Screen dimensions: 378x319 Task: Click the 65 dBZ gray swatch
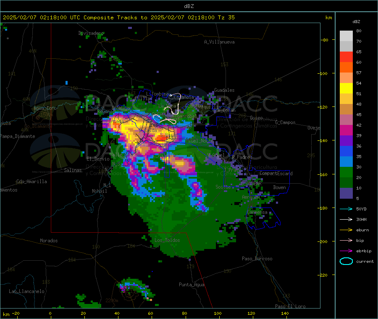pyautogui.click(x=346, y=47)
